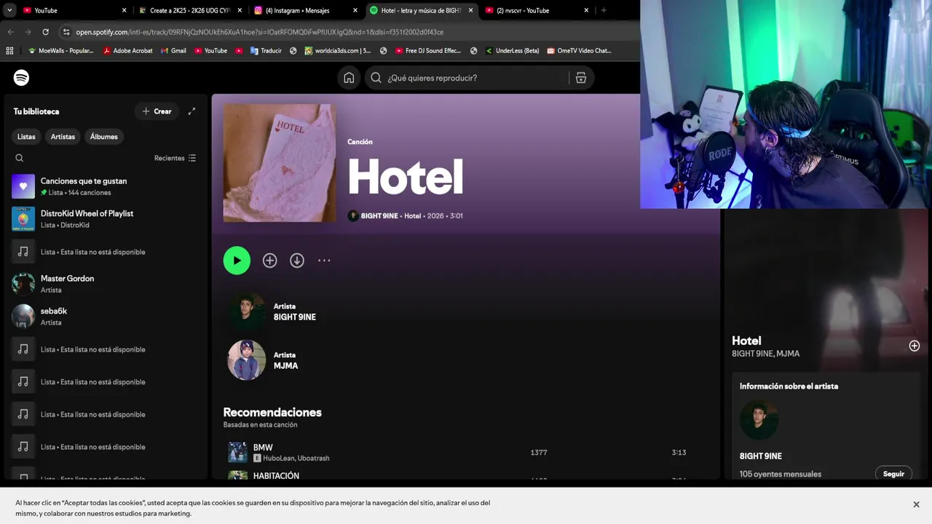Switch to the 'Create a 2K25 - 2K26 UDG' tab
The width and height of the screenshot is (932, 524).
190,10
